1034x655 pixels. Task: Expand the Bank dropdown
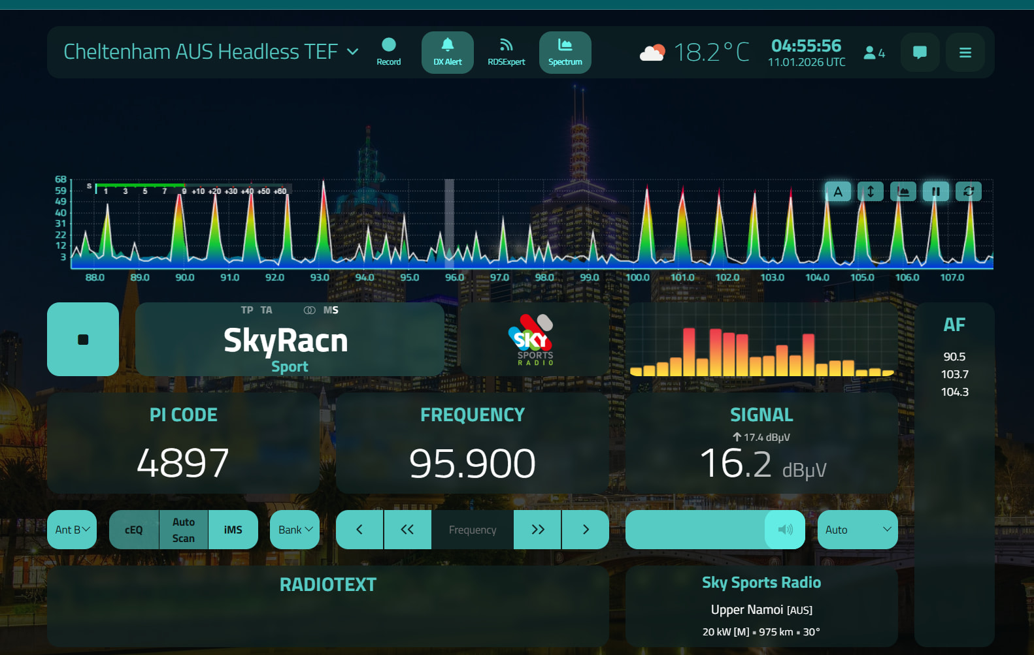pyautogui.click(x=295, y=530)
